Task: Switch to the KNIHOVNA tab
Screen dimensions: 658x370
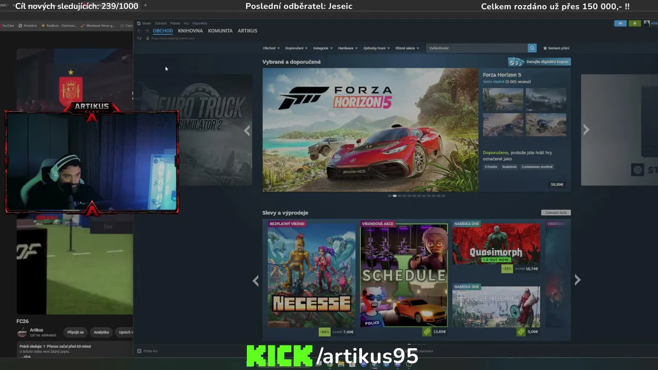Action: [190, 31]
